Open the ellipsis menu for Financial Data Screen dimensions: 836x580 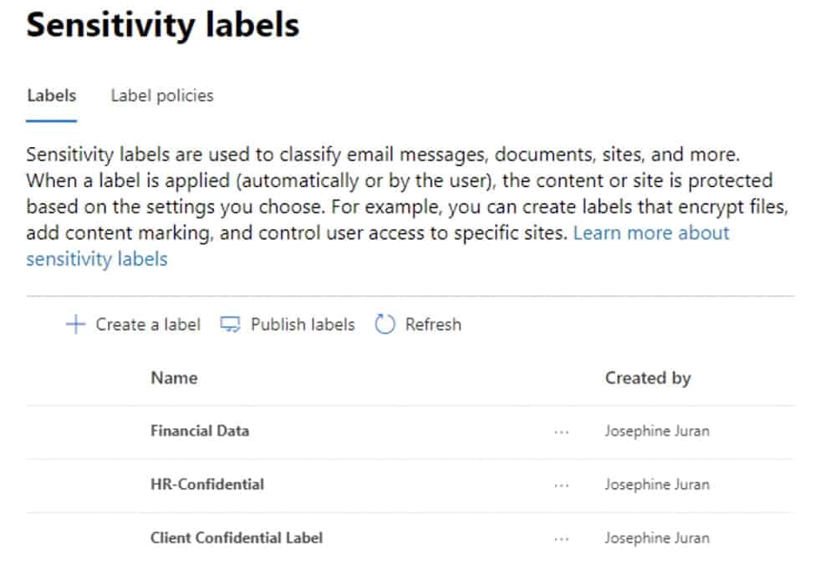(x=562, y=432)
